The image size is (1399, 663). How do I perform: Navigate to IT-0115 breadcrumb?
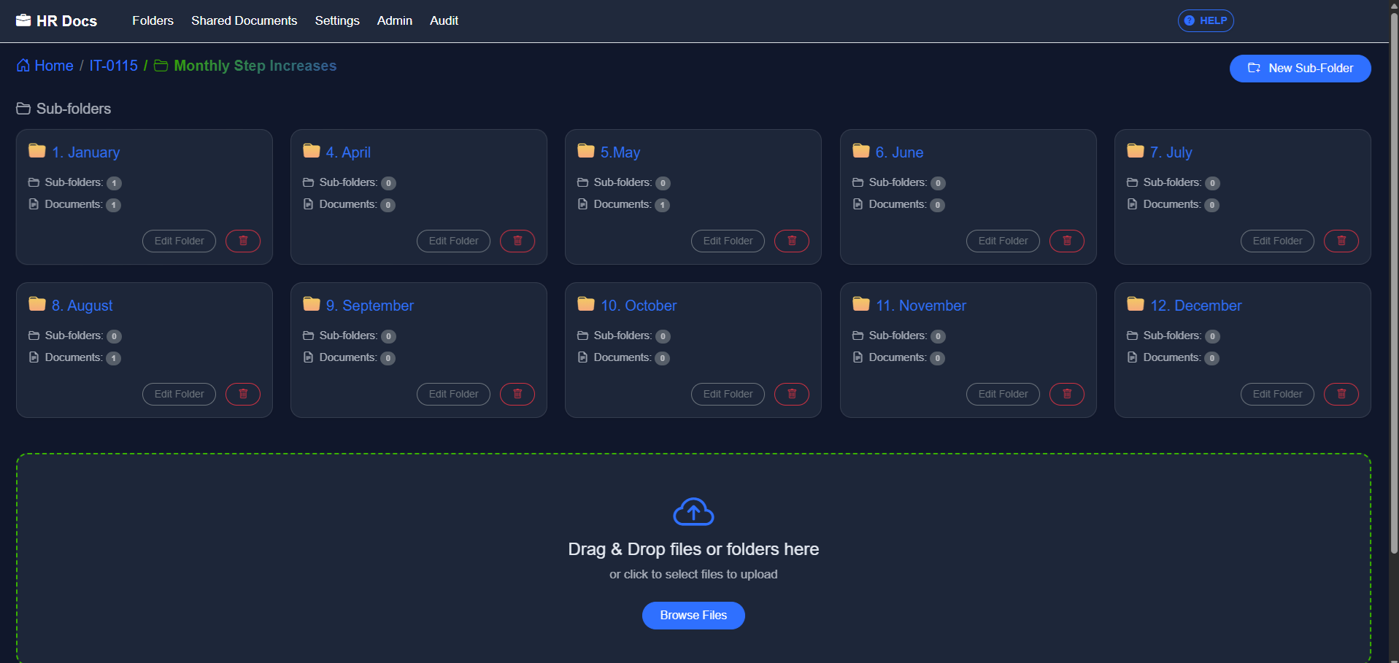click(x=113, y=66)
